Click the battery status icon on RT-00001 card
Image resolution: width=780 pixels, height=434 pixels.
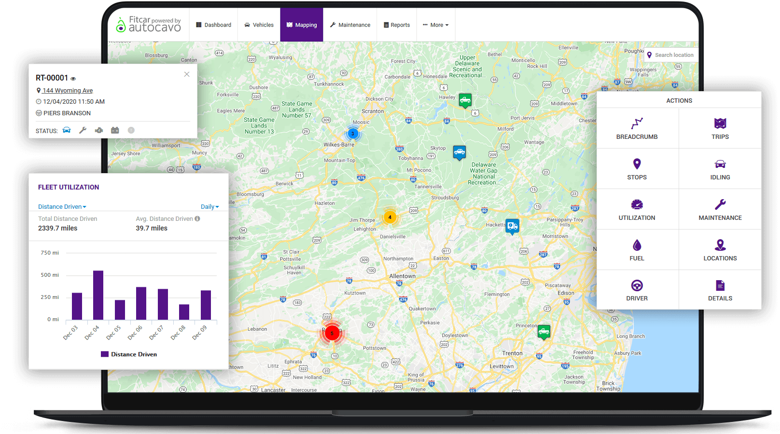point(115,130)
